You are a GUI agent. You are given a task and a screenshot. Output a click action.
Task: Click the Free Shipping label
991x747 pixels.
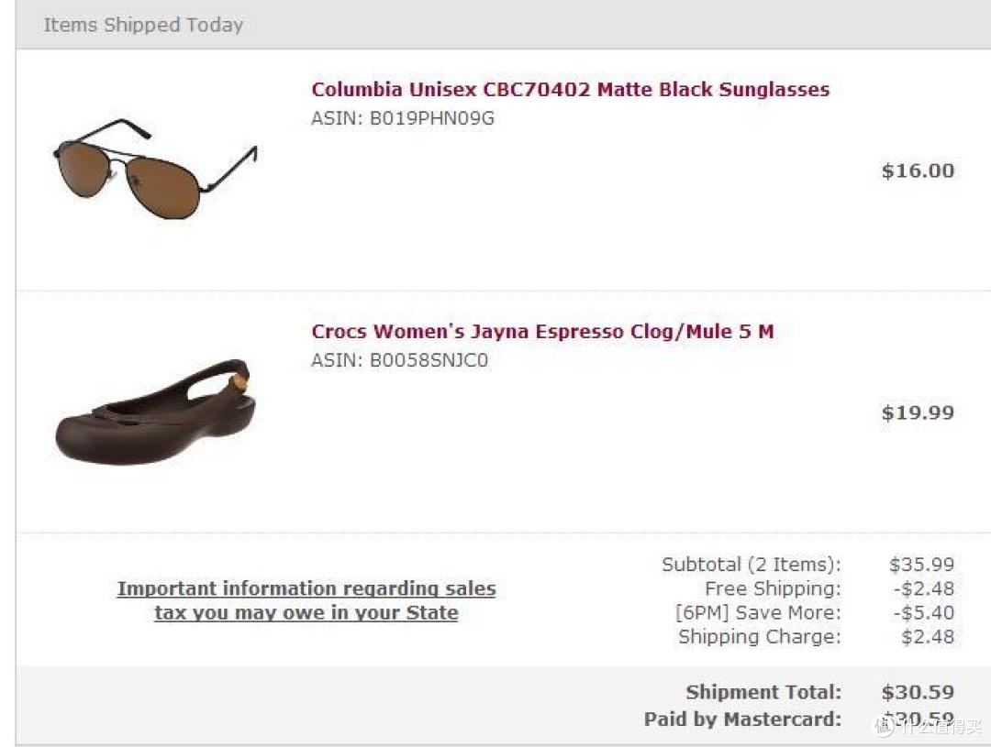(x=773, y=588)
